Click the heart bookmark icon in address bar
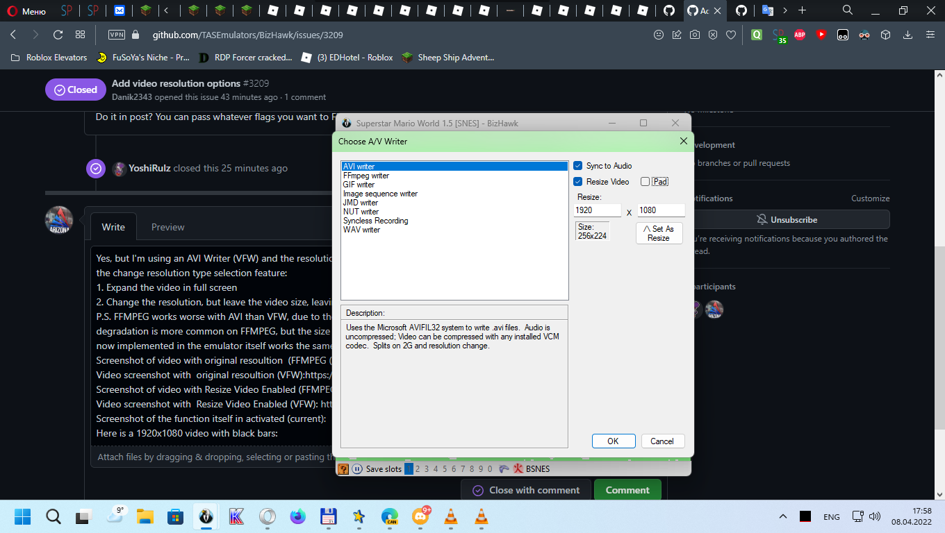Image resolution: width=945 pixels, height=533 pixels. [x=731, y=34]
